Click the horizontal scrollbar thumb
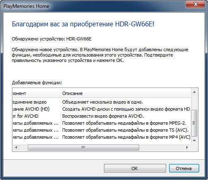The image size is (208, 180). pos(83,148)
